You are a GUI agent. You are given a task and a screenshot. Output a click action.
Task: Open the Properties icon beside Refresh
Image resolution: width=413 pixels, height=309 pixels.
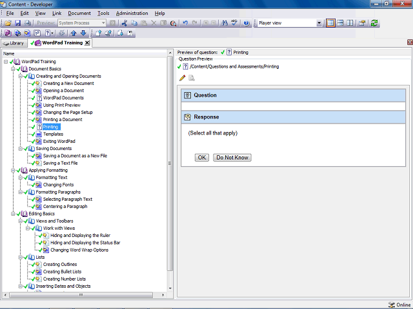pyautogui.click(x=362, y=23)
